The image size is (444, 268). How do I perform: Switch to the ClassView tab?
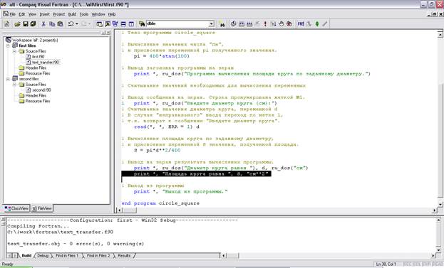(x=16, y=208)
